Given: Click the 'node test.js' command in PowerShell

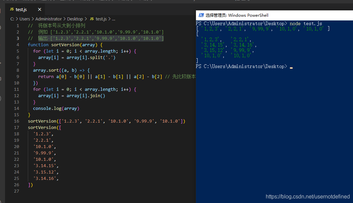Looking at the screenshot, I should coord(306,23).
